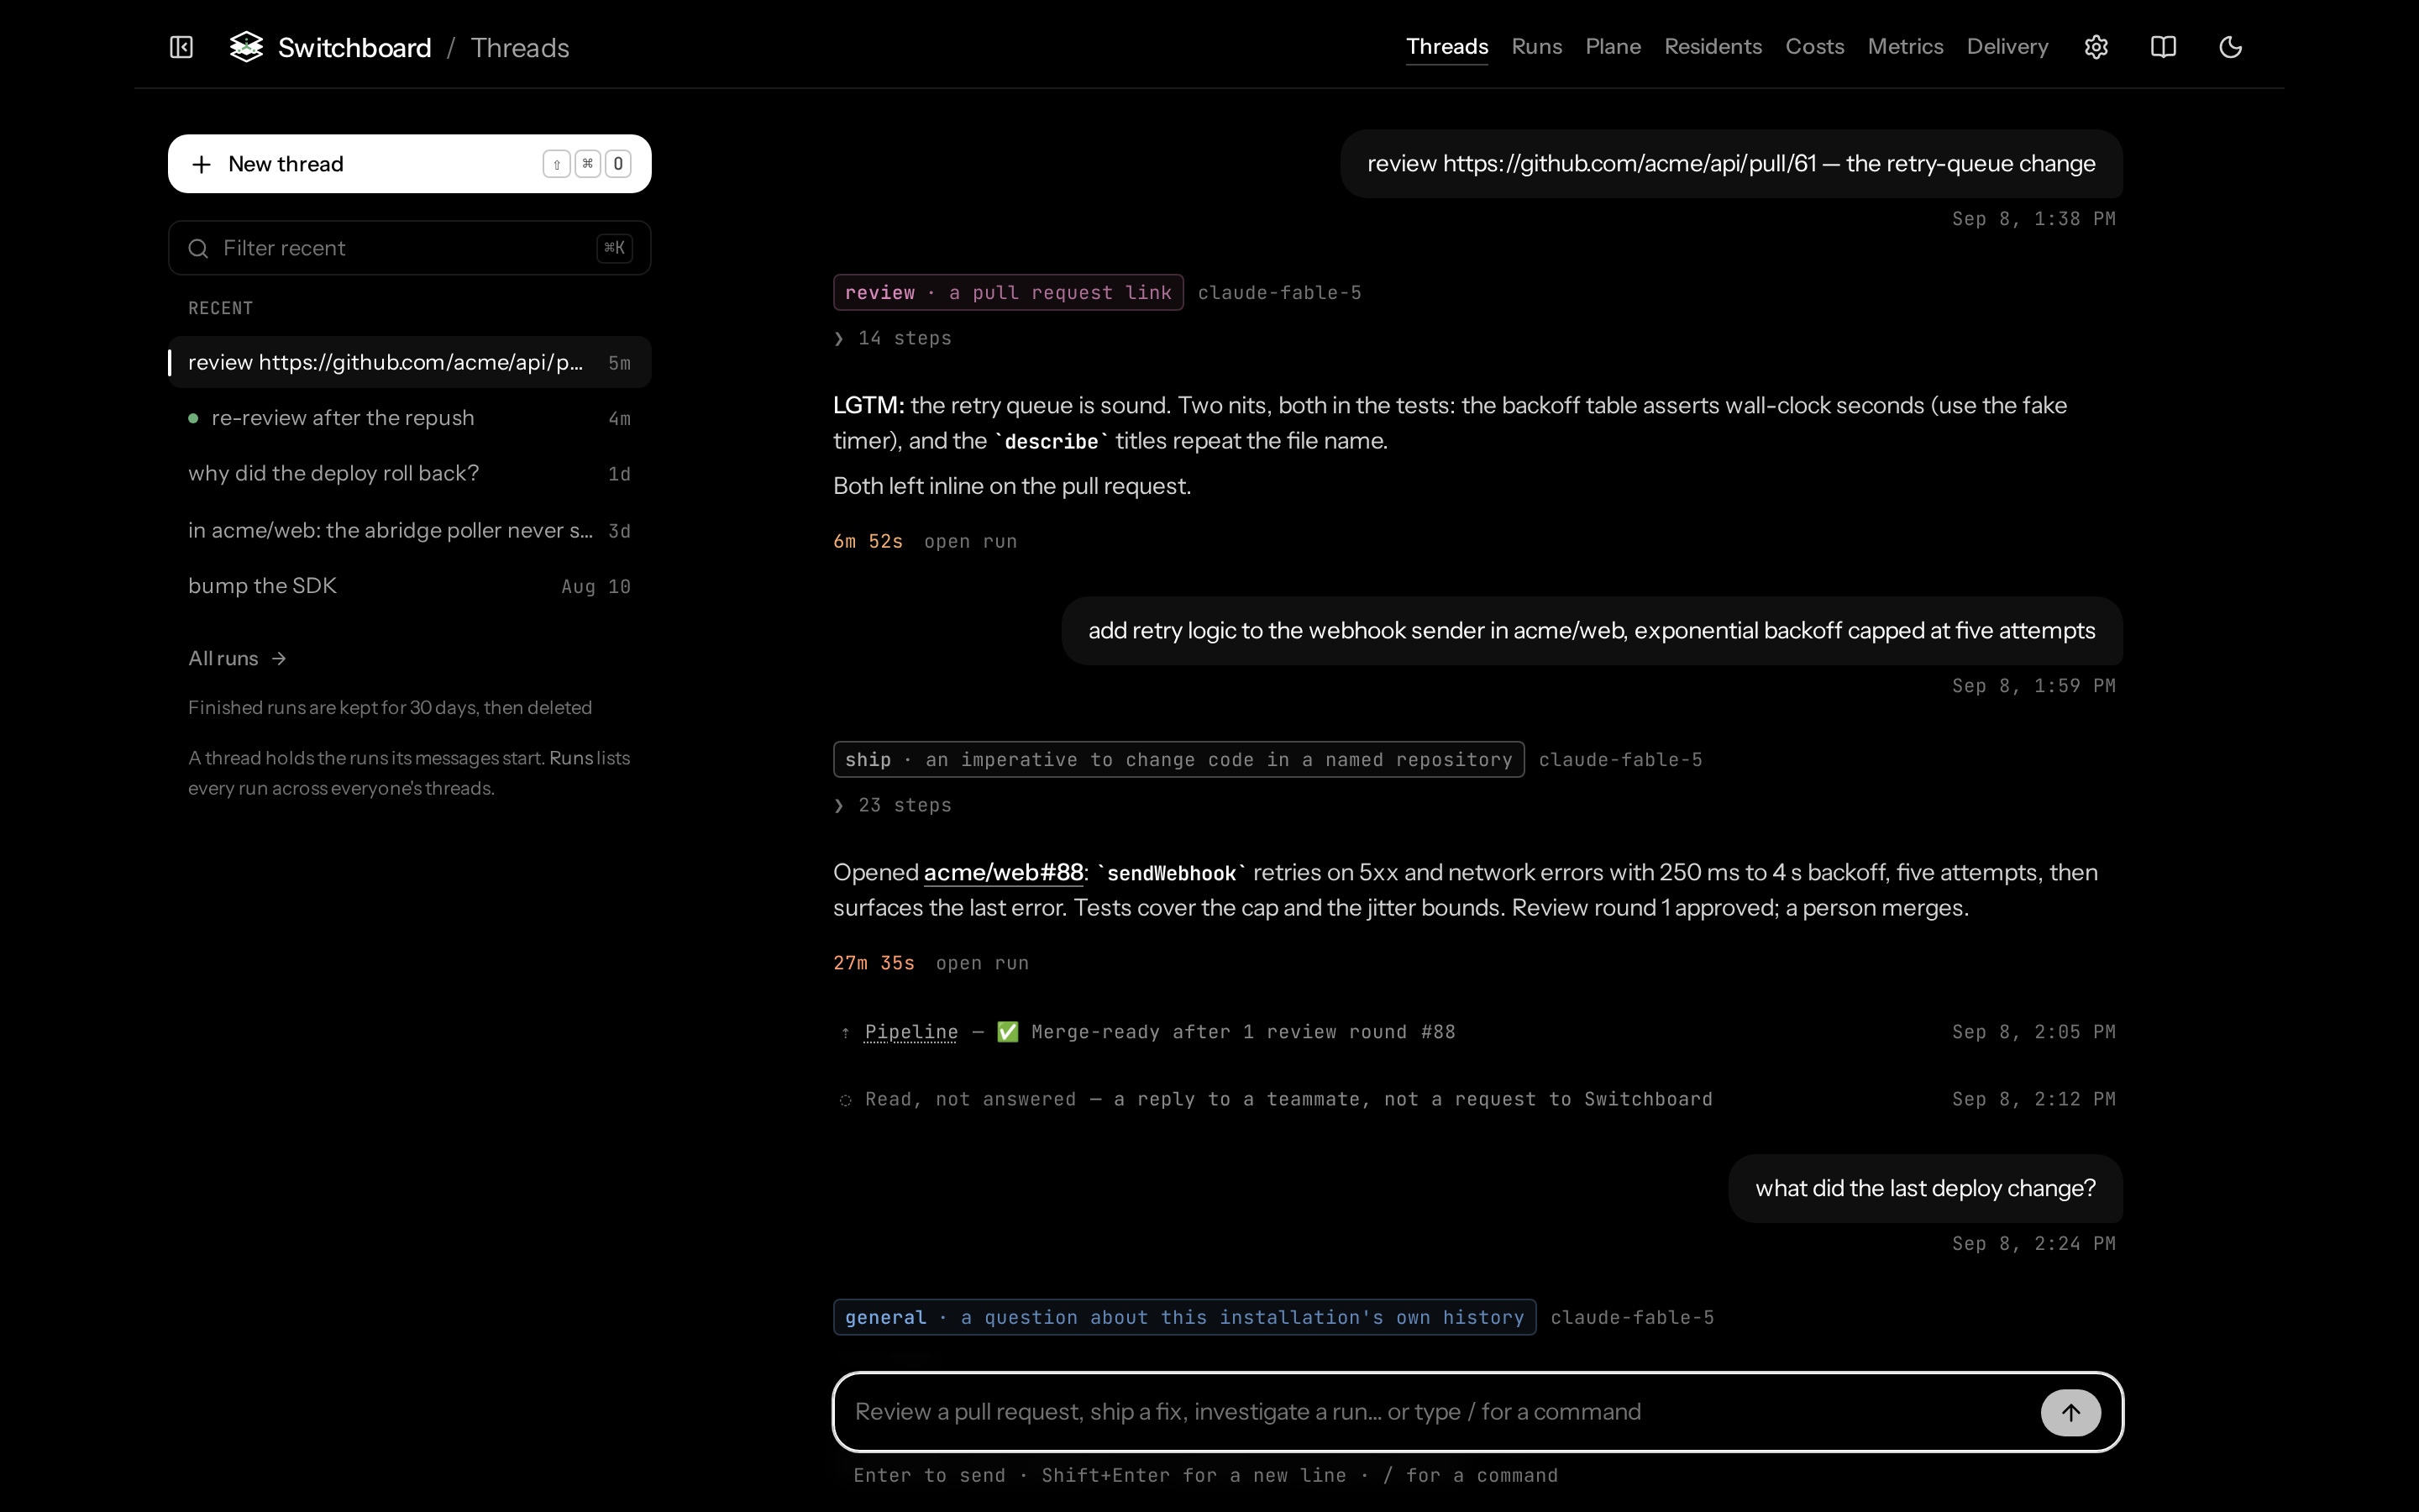Image resolution: width=2419 pixels, height=1512 pixels.
Task: Select the review github.com/acme/api thread
Action: (x=410, y=362)
